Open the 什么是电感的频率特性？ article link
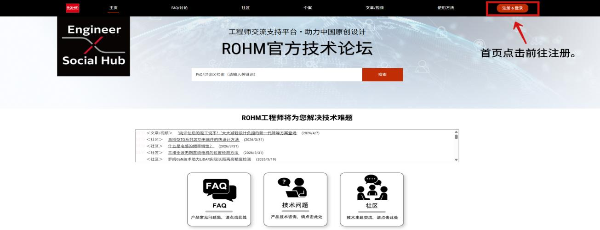This screenshot has height=230, width=600. click(x=191, y=146)
